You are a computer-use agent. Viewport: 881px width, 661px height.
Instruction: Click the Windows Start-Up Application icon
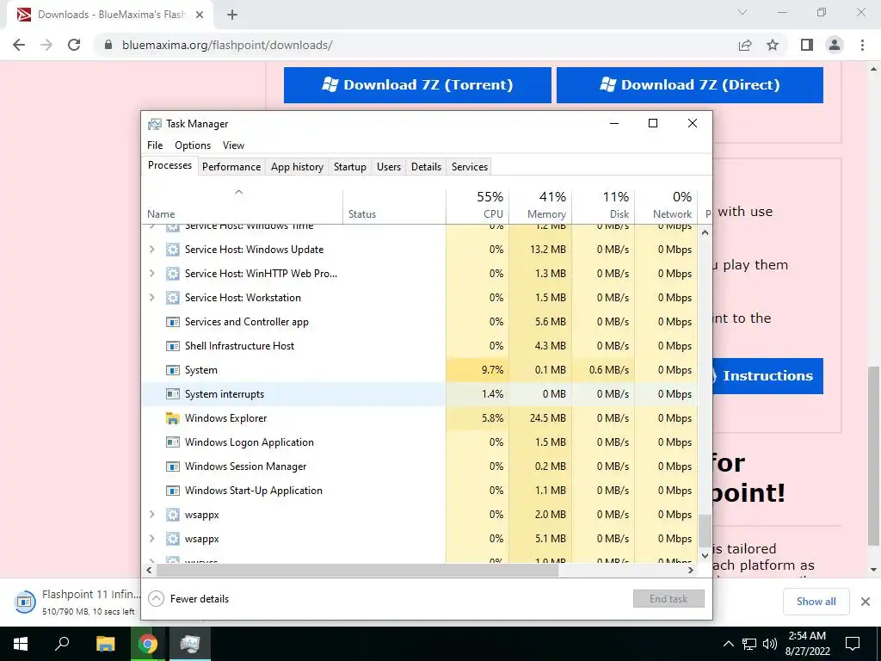click(x=172, y=491)
